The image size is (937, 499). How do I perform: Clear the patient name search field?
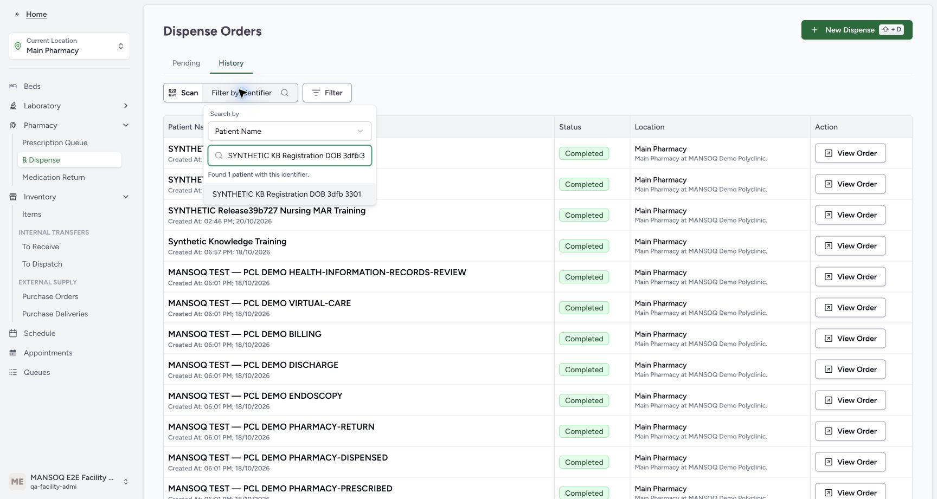click(360, 155)
